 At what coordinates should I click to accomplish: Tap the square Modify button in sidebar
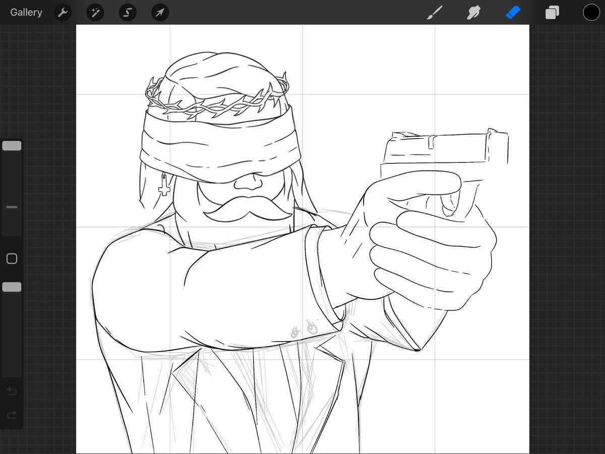point(12,259)
